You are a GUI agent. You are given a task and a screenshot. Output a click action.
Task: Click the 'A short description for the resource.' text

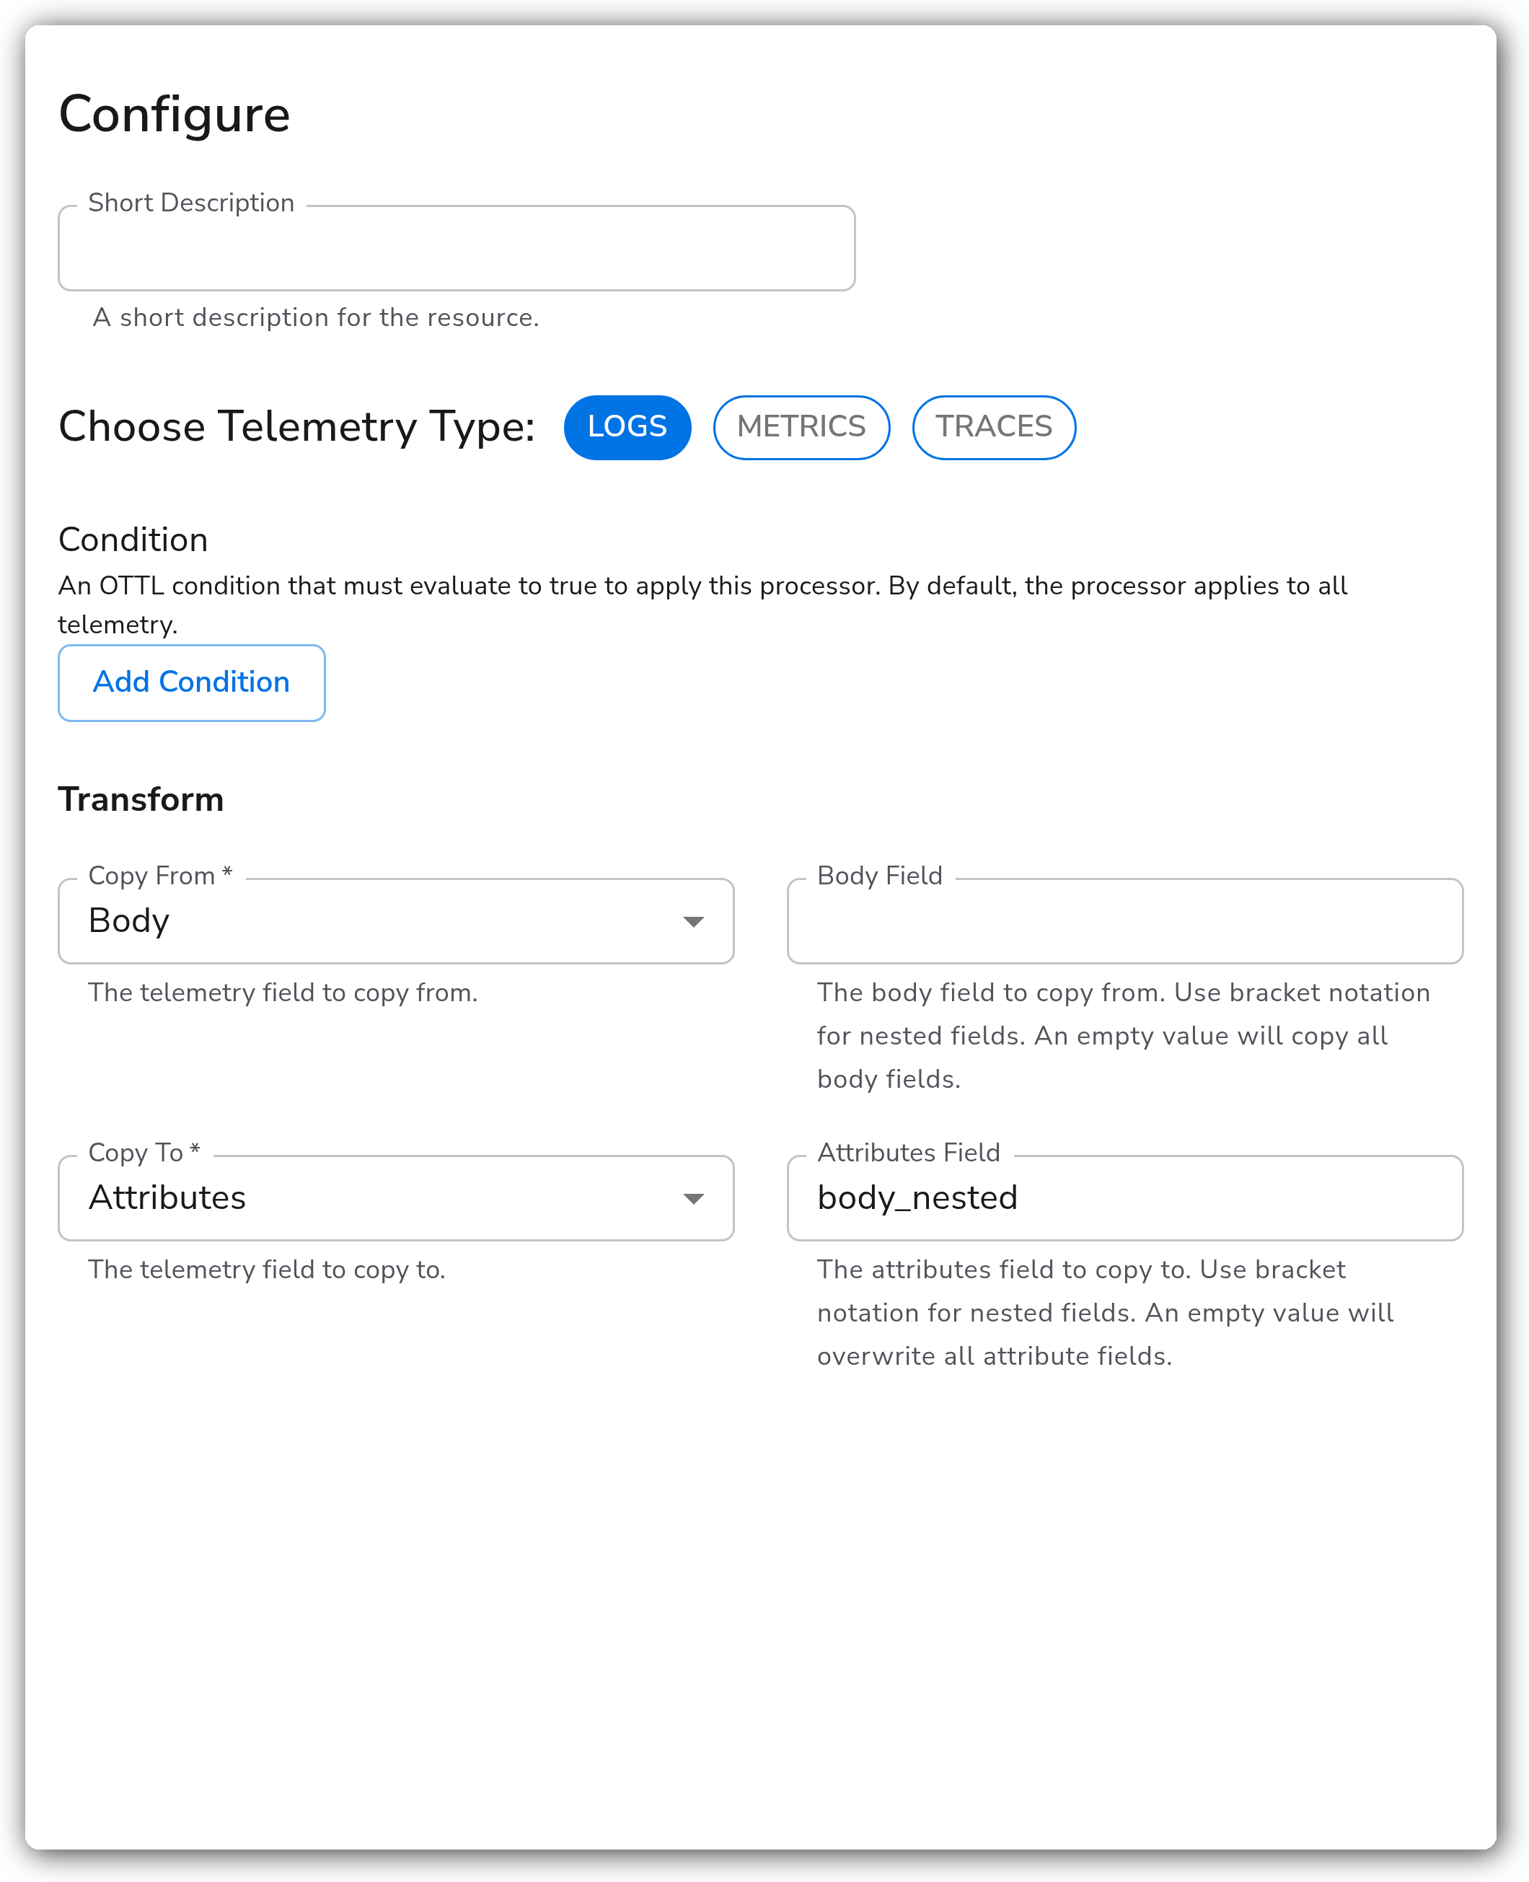pos(315,317)
